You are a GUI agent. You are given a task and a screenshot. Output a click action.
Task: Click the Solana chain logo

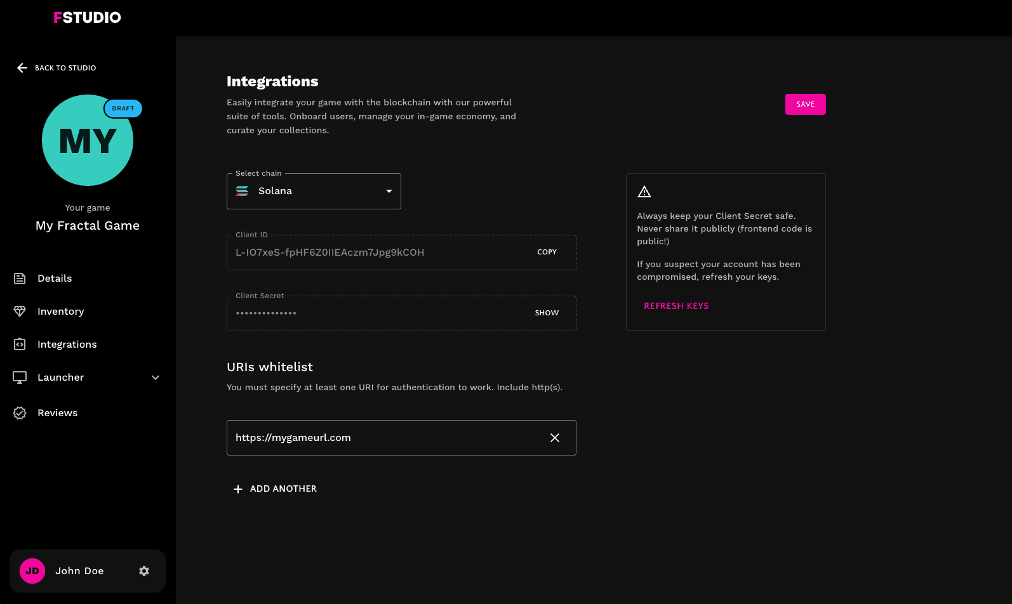242,191
